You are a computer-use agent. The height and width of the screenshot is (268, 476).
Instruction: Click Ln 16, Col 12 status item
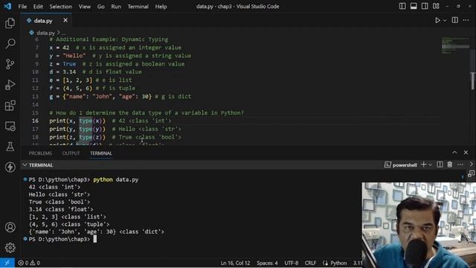pyautogui.click(x=235, y=263)
